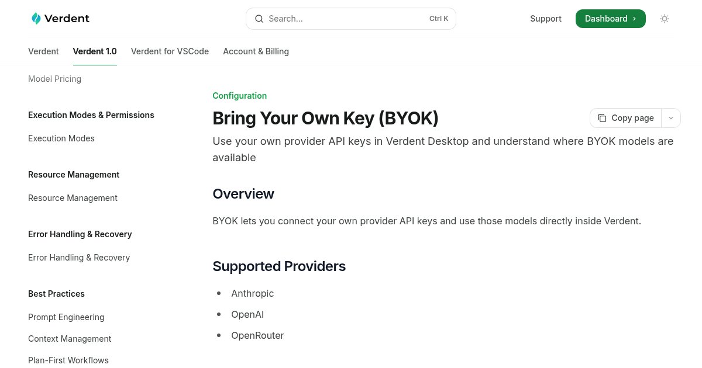The width and height of the screenshot is (702, 368).
Task: Click the magnifier icon in search bar
Action: coord(259,19)
